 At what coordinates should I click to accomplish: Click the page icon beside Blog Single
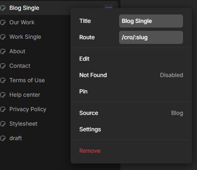pyautogui.click(x=3, y=8)
